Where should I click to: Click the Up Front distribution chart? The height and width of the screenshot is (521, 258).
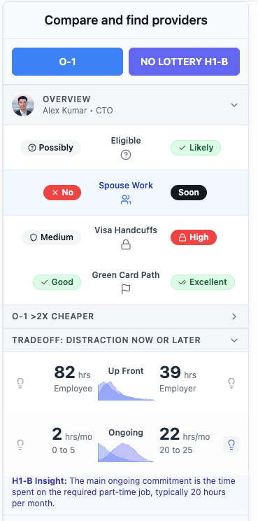[x=126, y=391]
